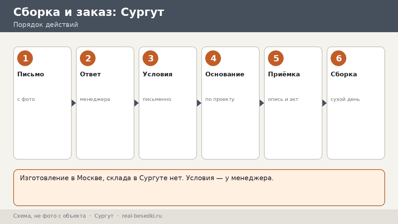The image size is (398, 224).
Task: Select the Приёмка card heading
Action: click(284, 74)
